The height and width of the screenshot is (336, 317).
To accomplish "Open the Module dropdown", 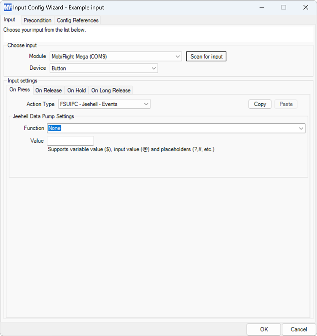I will pyautogui.click(x=115, y=56).
